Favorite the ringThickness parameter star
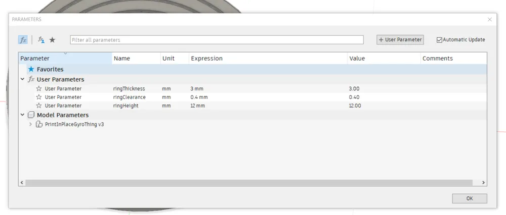Viewport: 506px width, 215px height. [39, 89]
